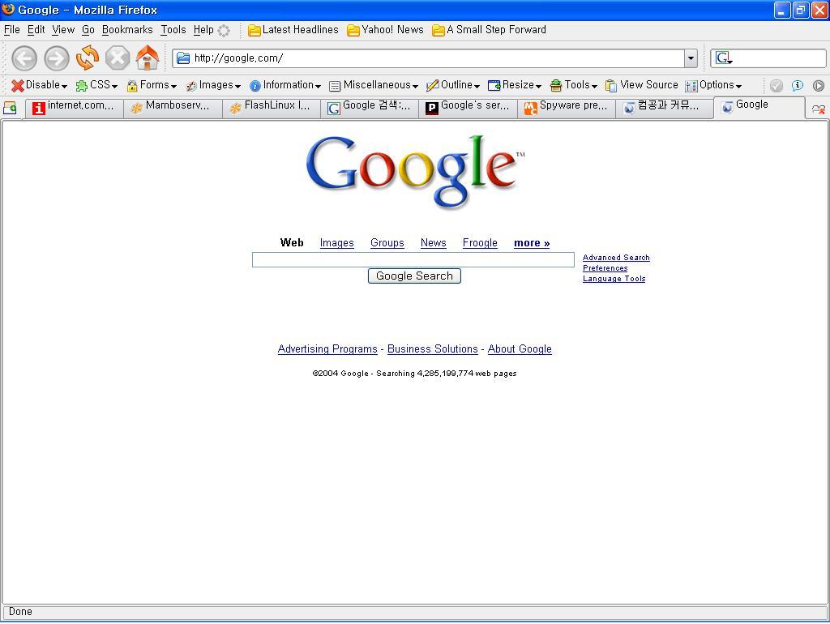
Task: Open the Preferences link
Action: 605,267
